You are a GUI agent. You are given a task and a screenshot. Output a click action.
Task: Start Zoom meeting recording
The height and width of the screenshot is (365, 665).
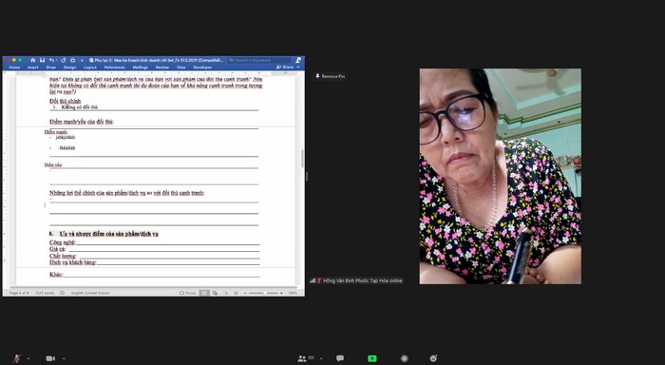pos(404,358)
